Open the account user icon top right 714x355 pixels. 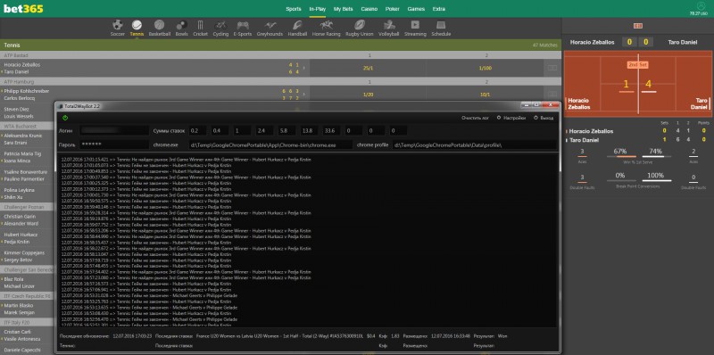pyautogui.click(x=701, y=5)
